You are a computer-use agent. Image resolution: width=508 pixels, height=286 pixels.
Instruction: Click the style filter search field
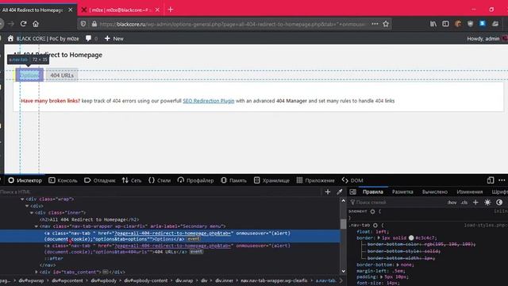pos(397,203)
